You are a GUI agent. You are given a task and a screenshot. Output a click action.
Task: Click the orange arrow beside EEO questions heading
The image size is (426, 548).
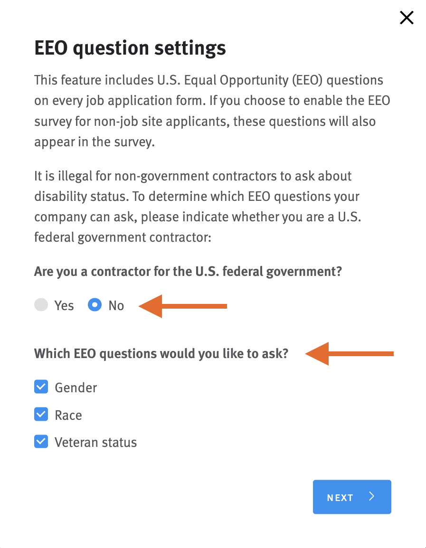coord(350,353)
